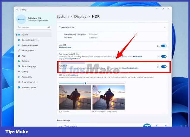Screen dimensions: 190x137
Task: Open Windows Update page
Action: pyautogui.click(x=34, y=87)
